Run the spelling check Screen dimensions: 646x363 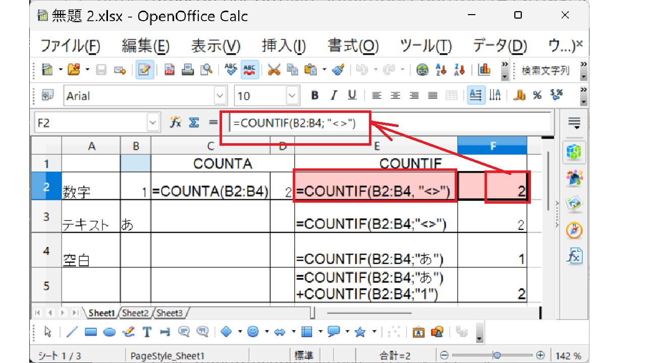(231, 70)
